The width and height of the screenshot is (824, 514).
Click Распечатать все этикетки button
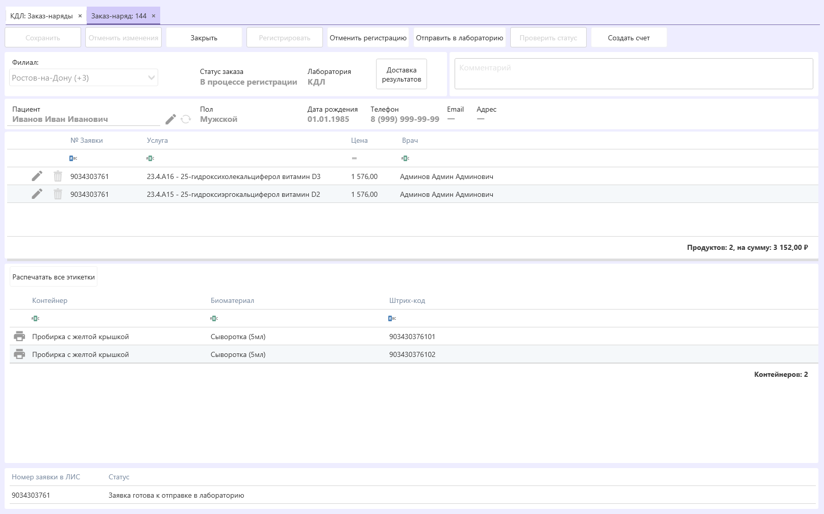pos(54,277)
